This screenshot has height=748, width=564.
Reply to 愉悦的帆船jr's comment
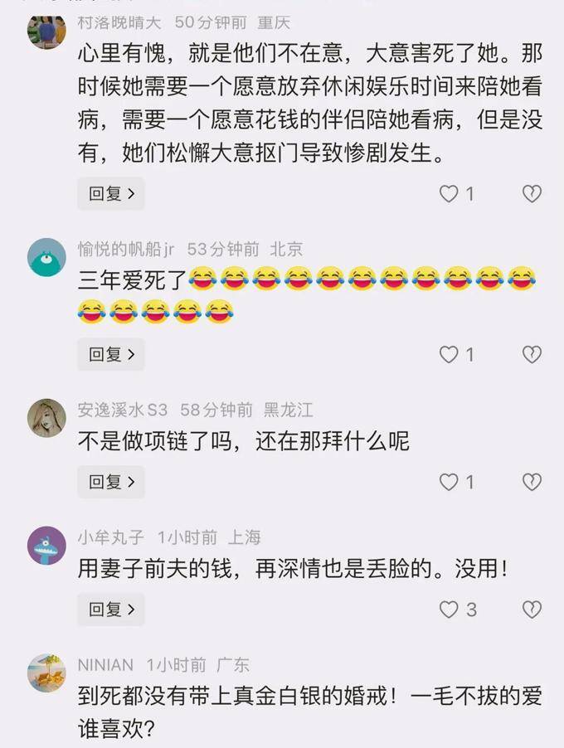coord(111,354)
